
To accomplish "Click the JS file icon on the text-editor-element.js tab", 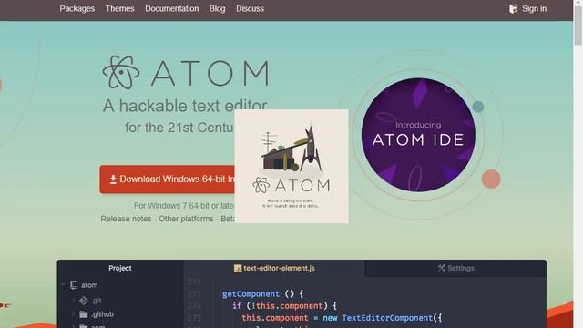I will 238,269.
